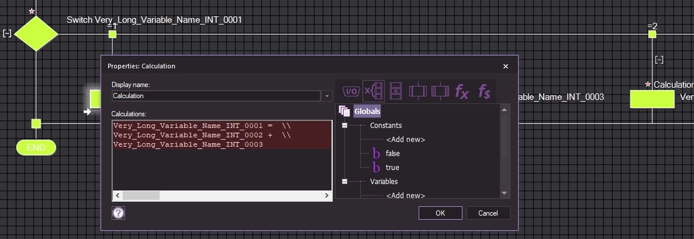Select the hatched block icon in toolbar
694x239 pixels.
440,91
